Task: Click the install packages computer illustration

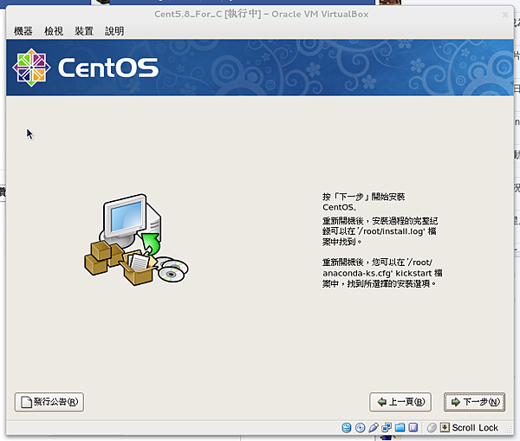Action: point(136,240)
